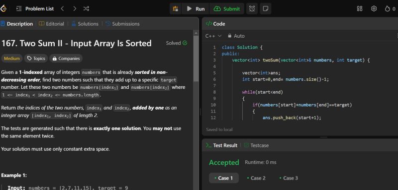This screenshot has height=190, width=398.
Task: Go to next problem arrow
Action: coord(74,8)
